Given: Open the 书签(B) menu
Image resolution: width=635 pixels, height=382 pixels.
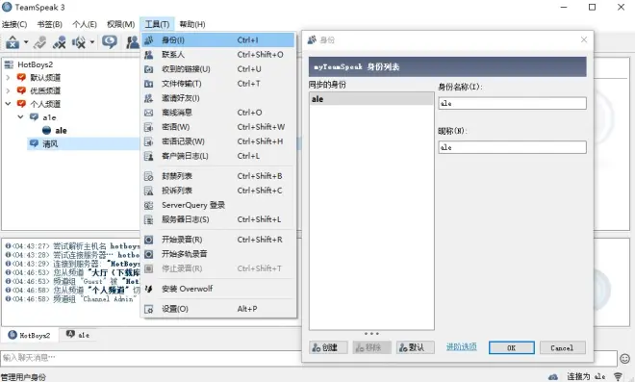Looking at the screenshot, I should 50,24.
